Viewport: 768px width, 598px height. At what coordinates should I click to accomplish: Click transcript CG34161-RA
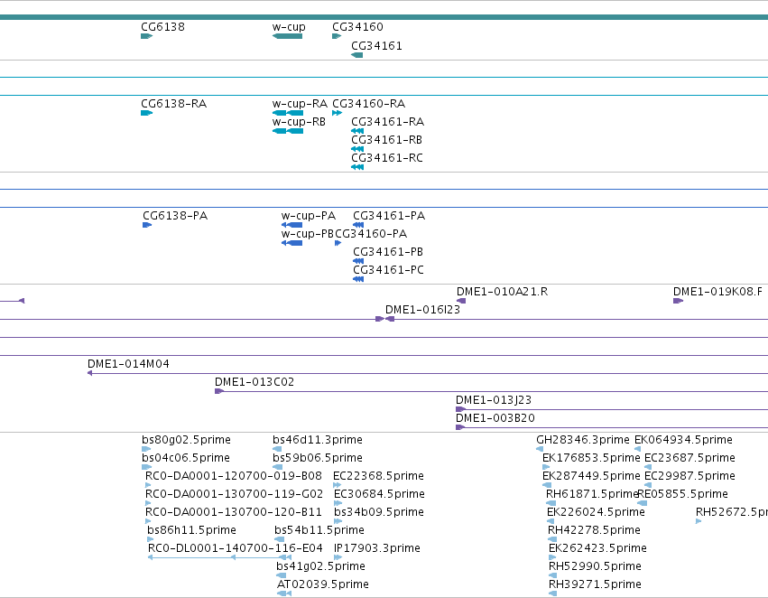(387, 122)
